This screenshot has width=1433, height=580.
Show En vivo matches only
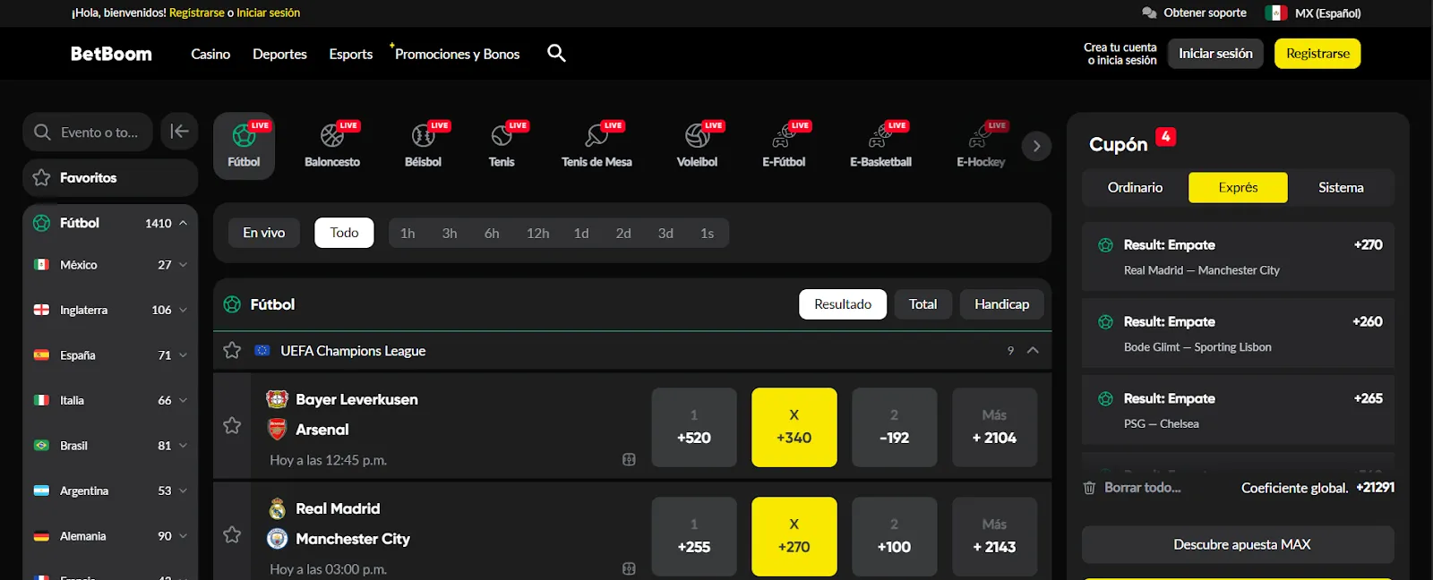264,233
